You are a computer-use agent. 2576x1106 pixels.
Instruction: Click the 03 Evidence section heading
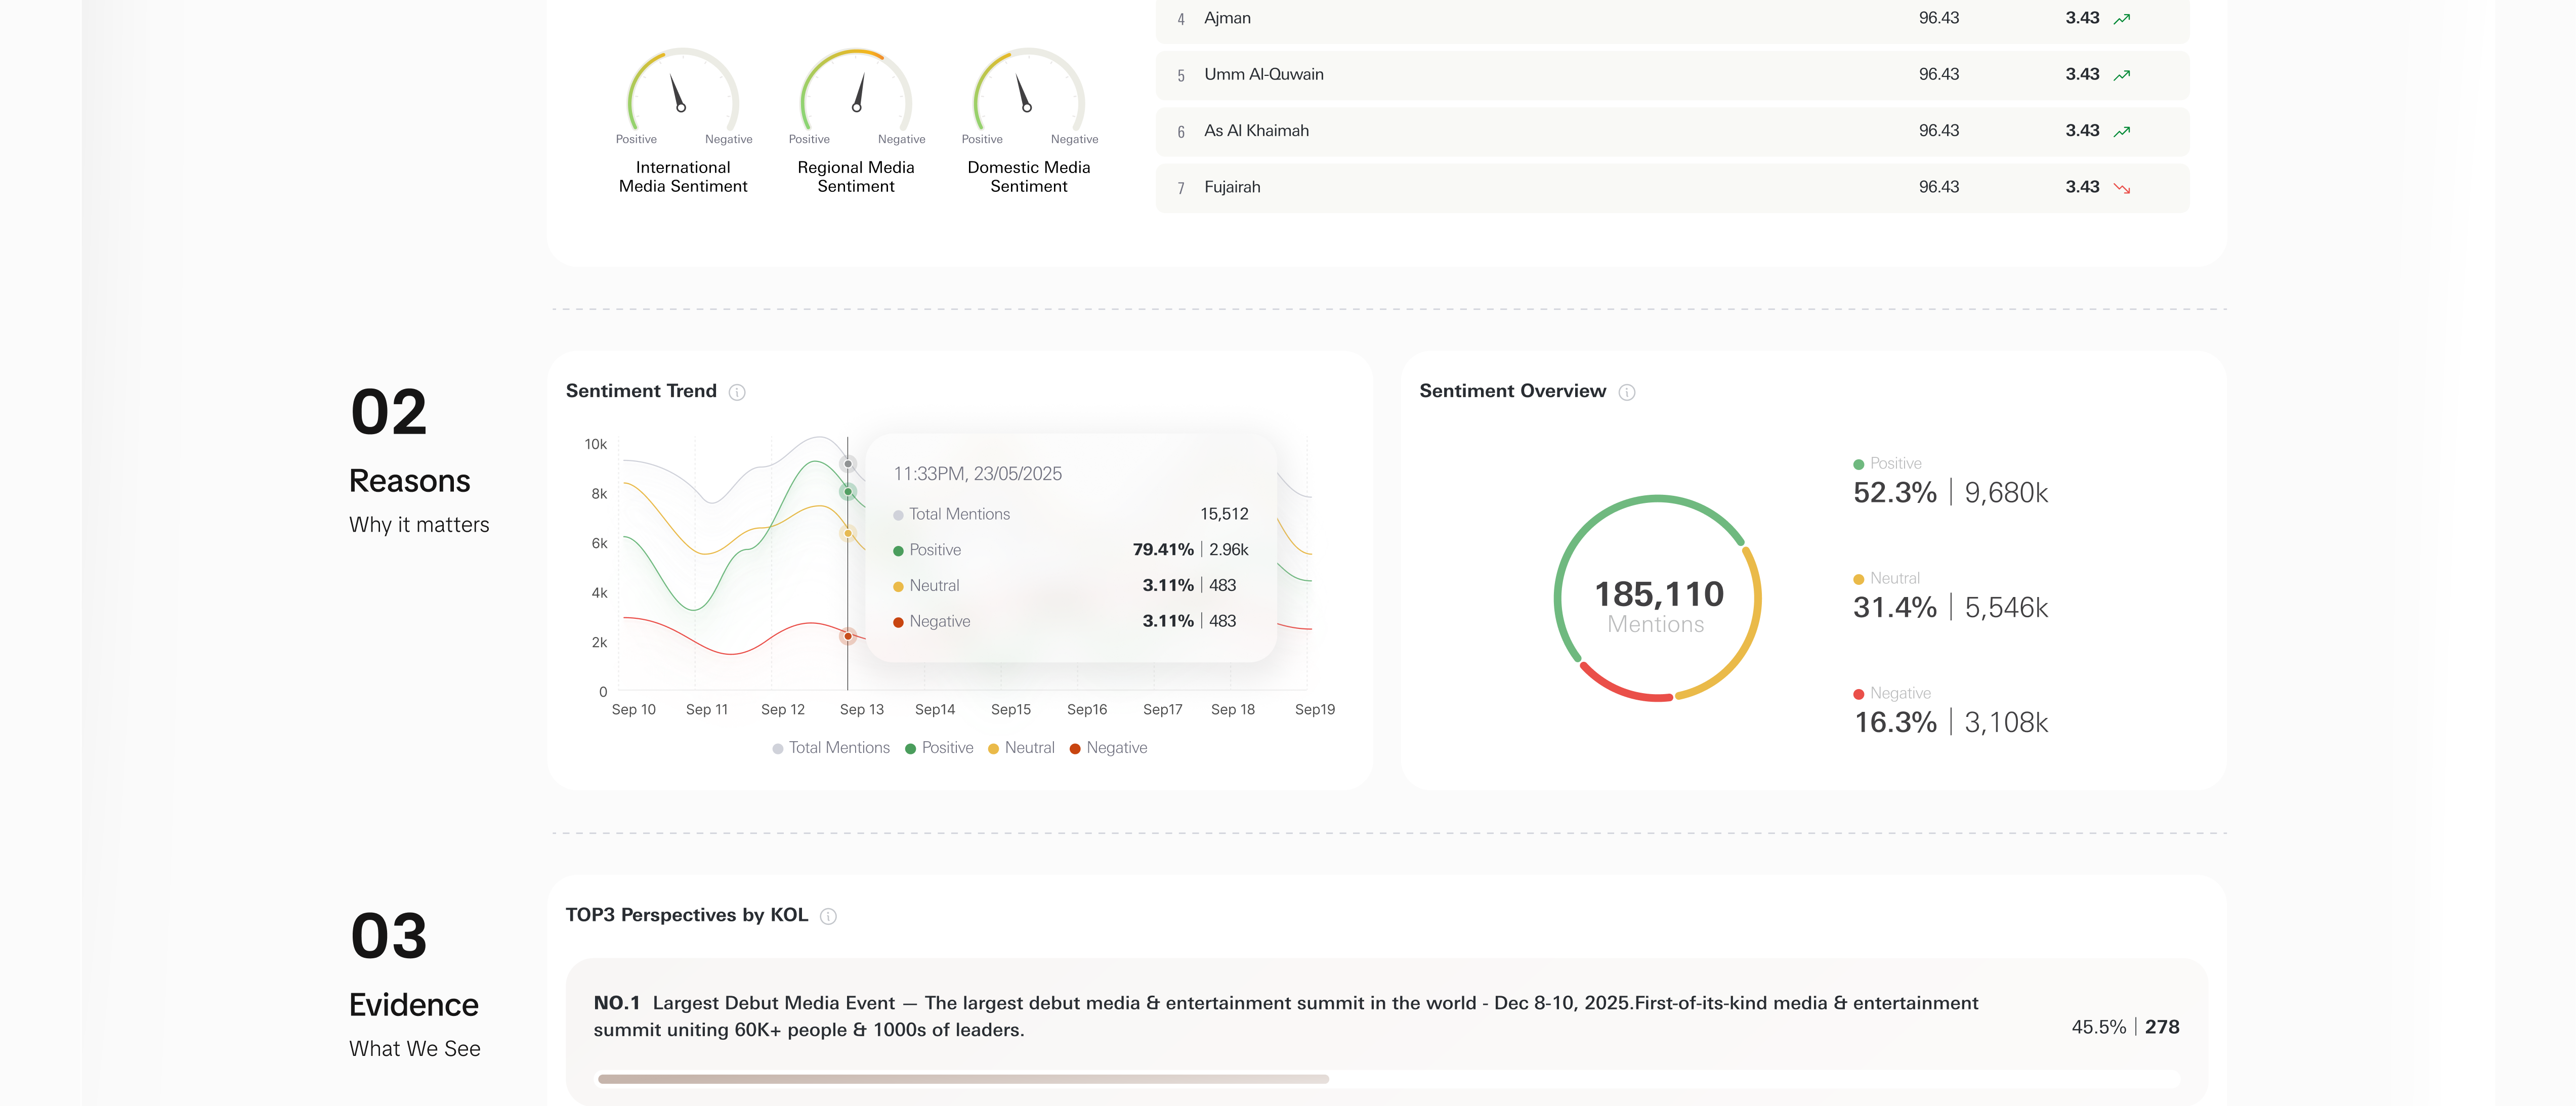[x=415, y=984]
